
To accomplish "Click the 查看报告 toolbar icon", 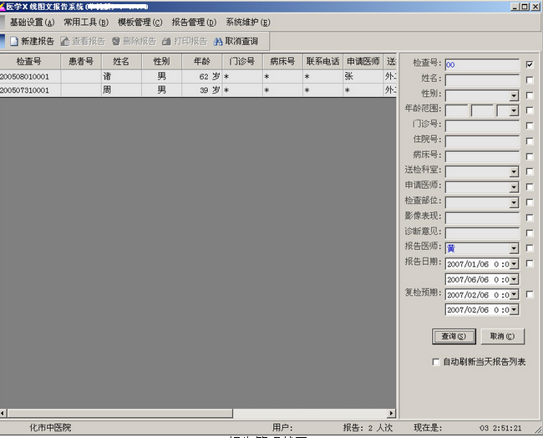I will (65, 41).
